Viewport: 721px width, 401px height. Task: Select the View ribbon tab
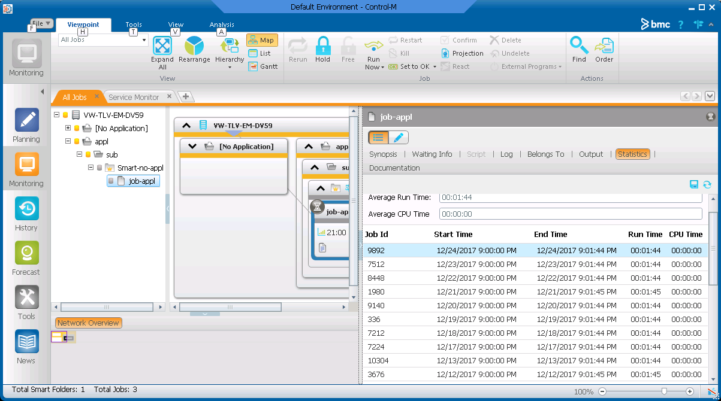click(x=176, y=25)
